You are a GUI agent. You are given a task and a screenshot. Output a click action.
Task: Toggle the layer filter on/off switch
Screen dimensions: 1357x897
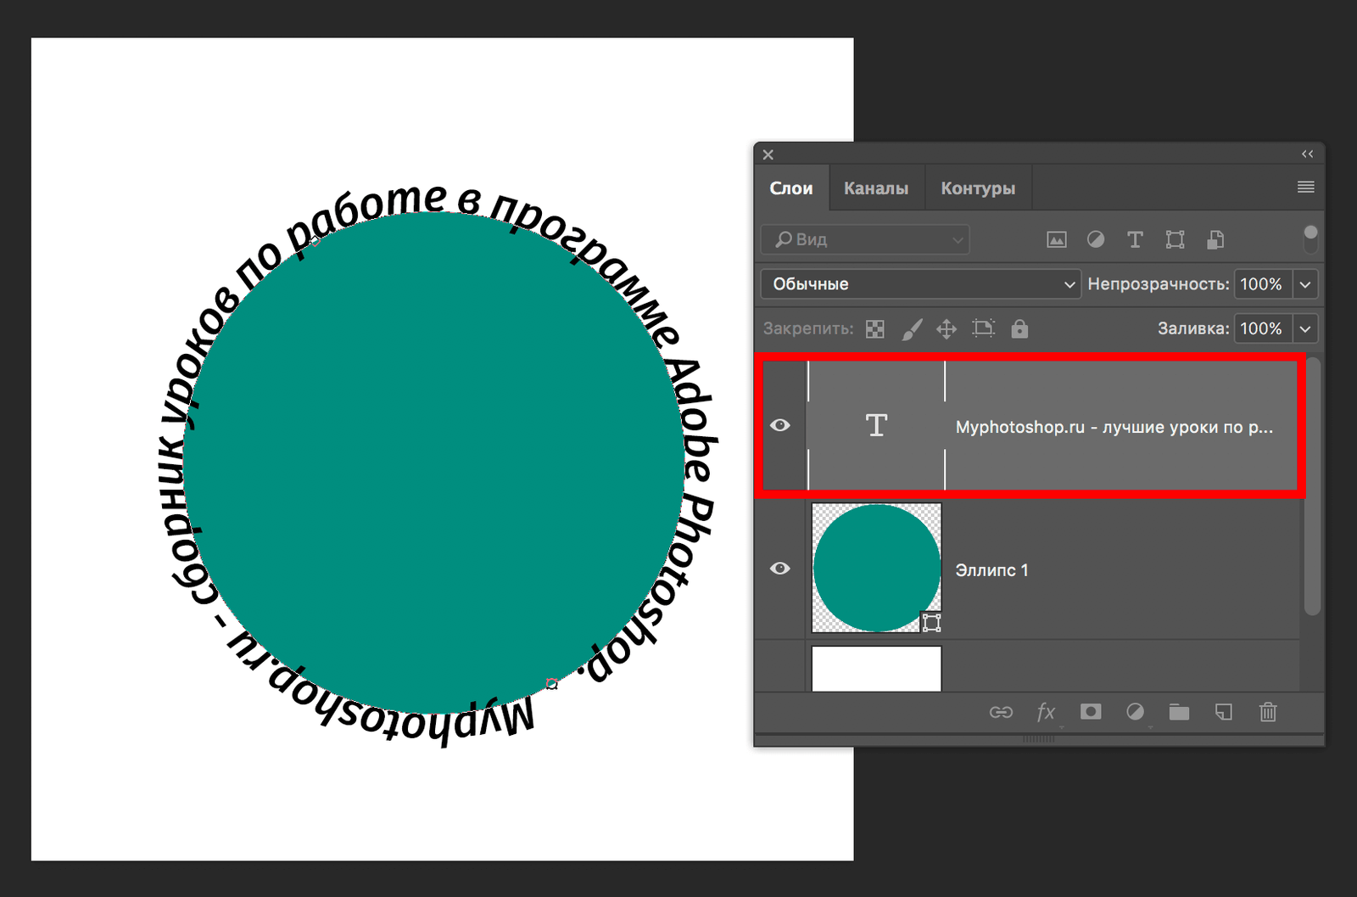[x=1310, y=239]
